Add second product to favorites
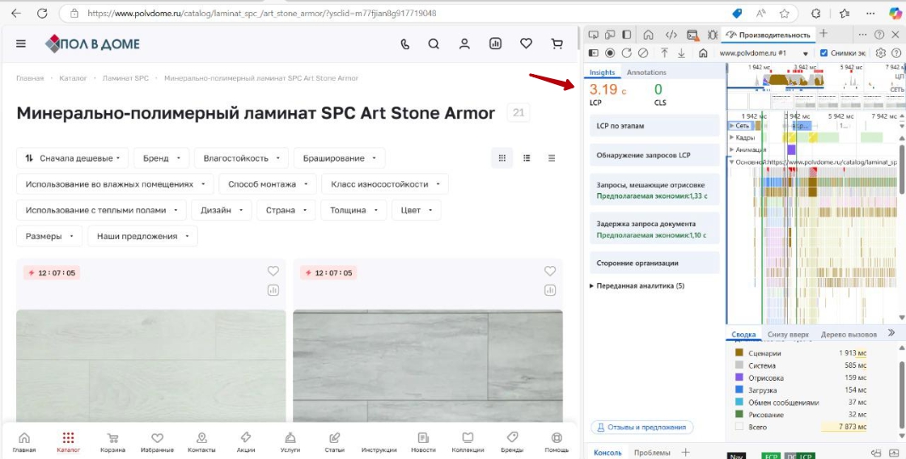 point(550,271)
